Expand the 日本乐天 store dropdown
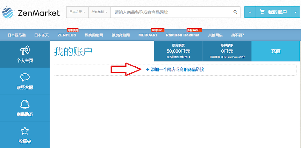The width and height of the screenshot is (301, 148). [77, 12]
